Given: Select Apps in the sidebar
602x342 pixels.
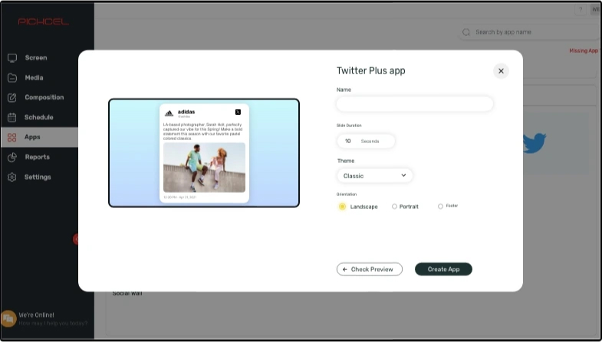Looking at the screenshot, I should 39,137.
